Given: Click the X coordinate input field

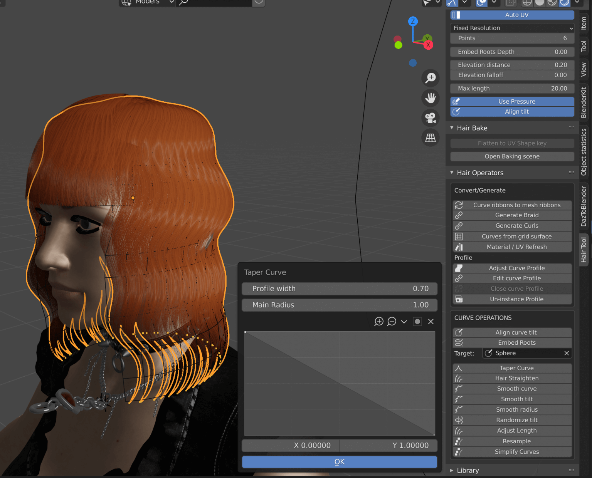Looking at the screenshot, I should 290,445.
